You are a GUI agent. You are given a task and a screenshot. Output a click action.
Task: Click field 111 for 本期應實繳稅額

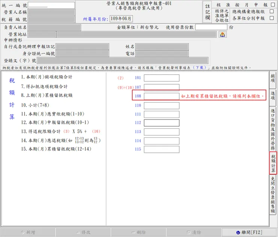162,114
